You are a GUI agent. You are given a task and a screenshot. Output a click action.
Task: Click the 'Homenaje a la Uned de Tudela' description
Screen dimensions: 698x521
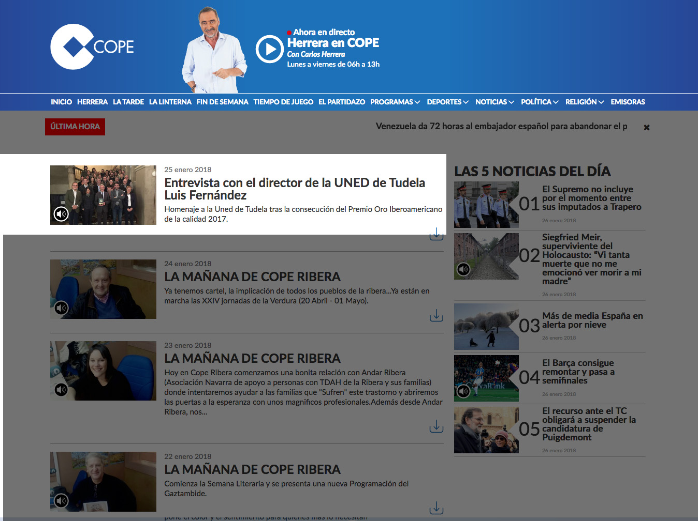coord(303,214)
